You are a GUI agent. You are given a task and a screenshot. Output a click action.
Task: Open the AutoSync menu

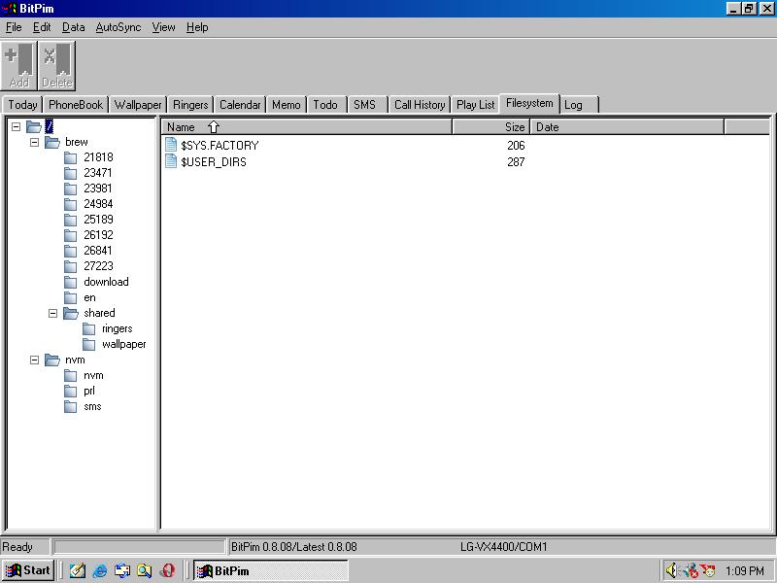(x=118, y=27)
